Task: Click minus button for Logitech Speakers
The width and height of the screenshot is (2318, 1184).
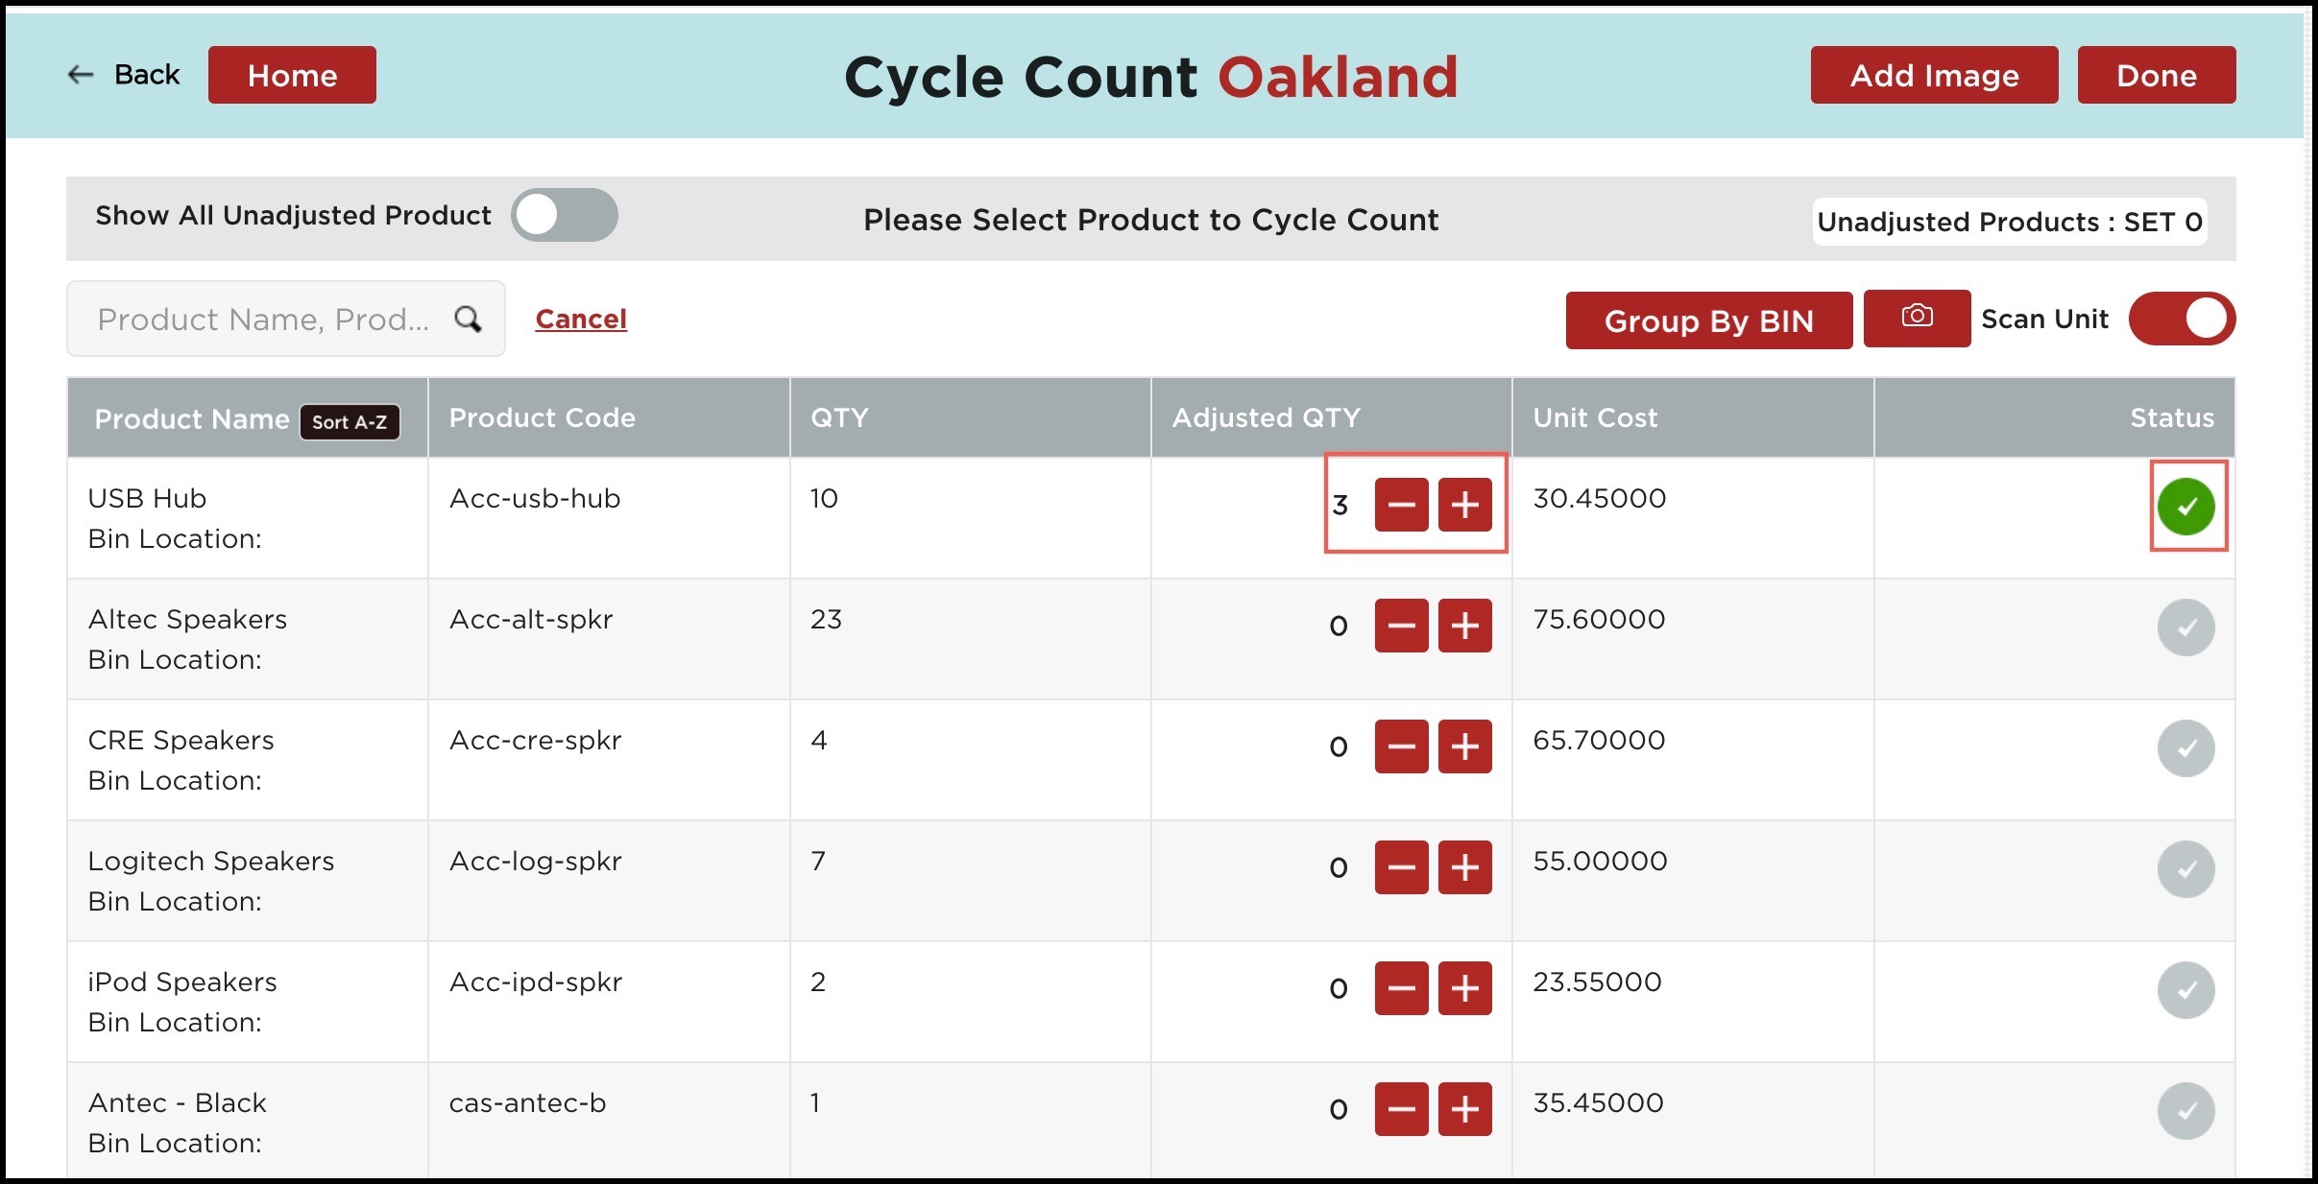Action: (1401, 867)
